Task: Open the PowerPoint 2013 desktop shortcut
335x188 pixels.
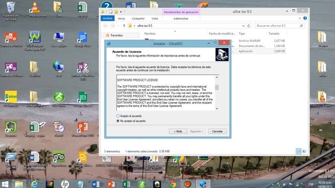Action: (x=83, y=129)
